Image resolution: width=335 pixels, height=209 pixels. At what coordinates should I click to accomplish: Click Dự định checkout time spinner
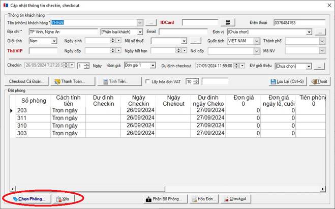click(x=236, y=66)
